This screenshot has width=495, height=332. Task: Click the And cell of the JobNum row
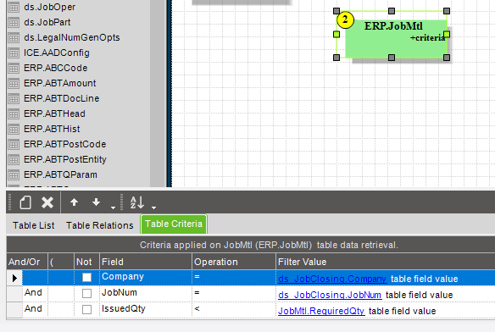tap(35, 293)
